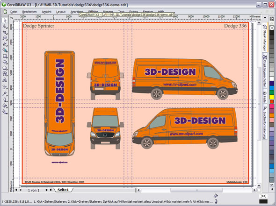Go to first page using navigation arrow
This screenshot has width=276, height=206.
[x=16, y=190]
